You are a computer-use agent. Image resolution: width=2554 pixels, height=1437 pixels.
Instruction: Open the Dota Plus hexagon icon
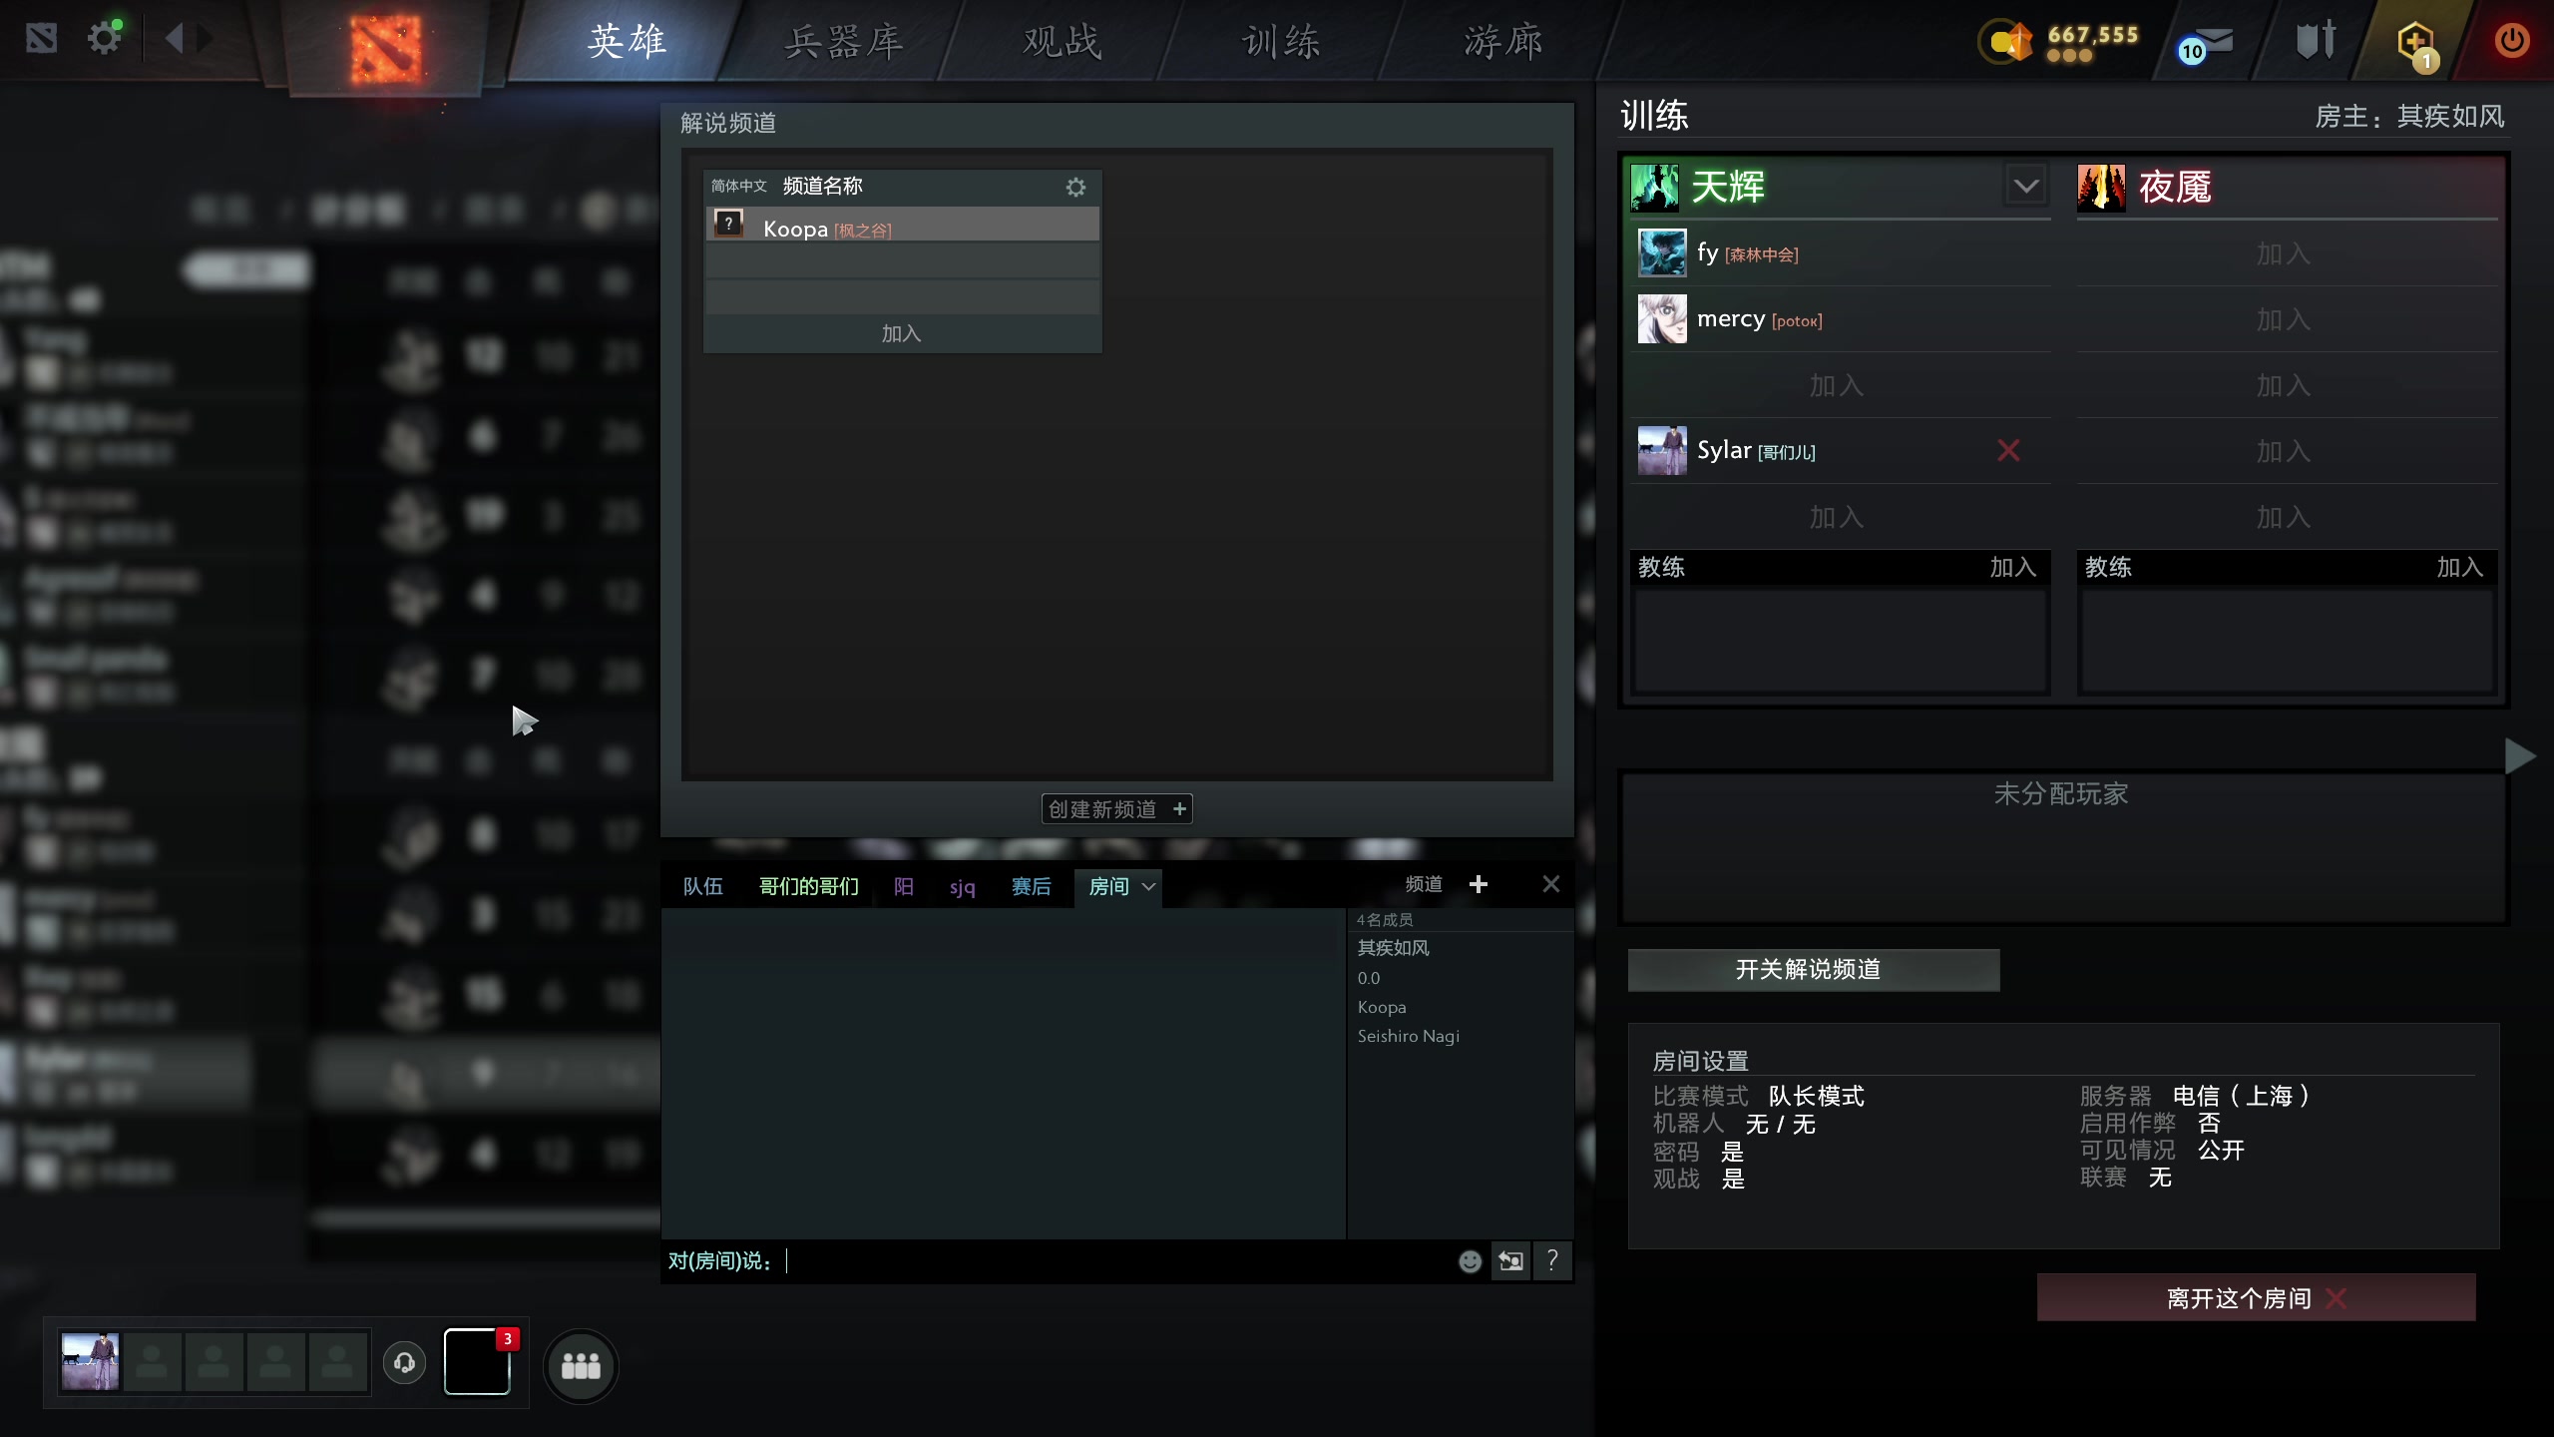point(2416,45)
